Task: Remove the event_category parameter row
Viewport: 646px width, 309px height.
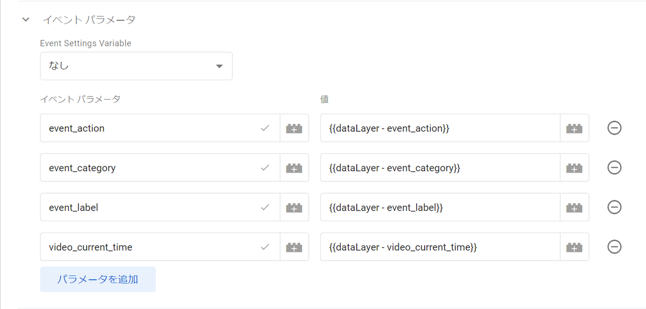Action: click(614, 168)
